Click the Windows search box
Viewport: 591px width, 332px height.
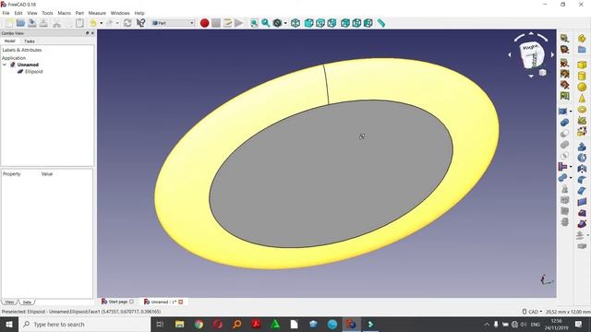[85, 324]
